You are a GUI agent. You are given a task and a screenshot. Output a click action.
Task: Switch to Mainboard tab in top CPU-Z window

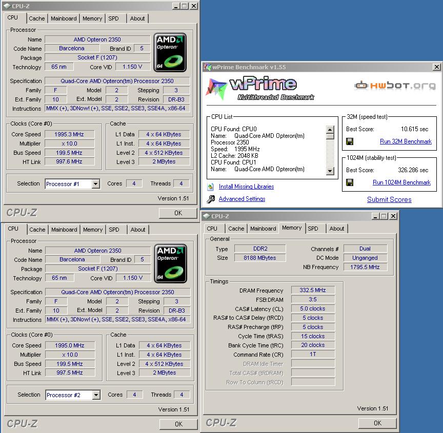click(64, 18)
